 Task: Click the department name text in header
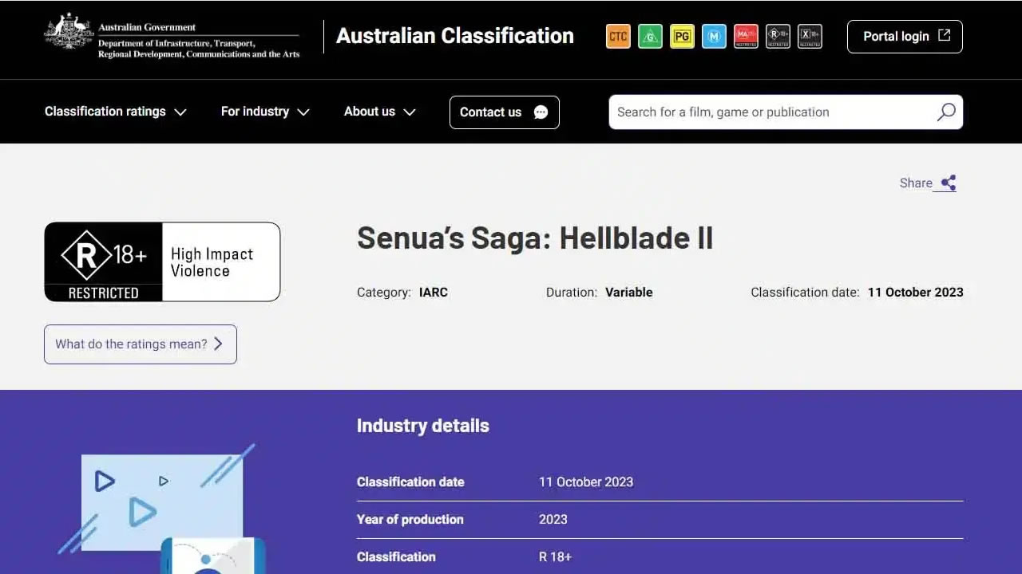pyautogui.click(x=199, y=49)
